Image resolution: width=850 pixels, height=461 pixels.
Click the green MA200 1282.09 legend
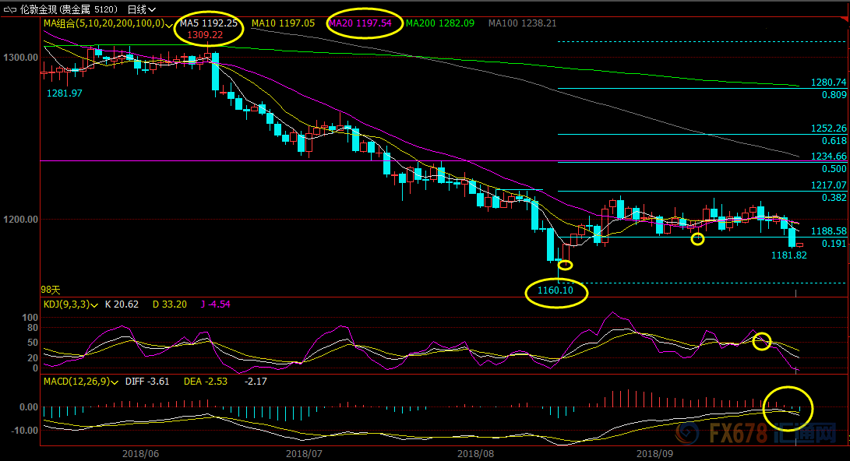(x=439, y=23)
